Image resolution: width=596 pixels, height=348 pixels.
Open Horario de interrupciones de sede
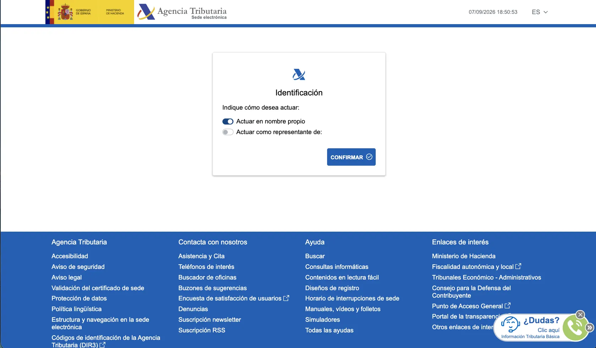[x=352, y=298]
